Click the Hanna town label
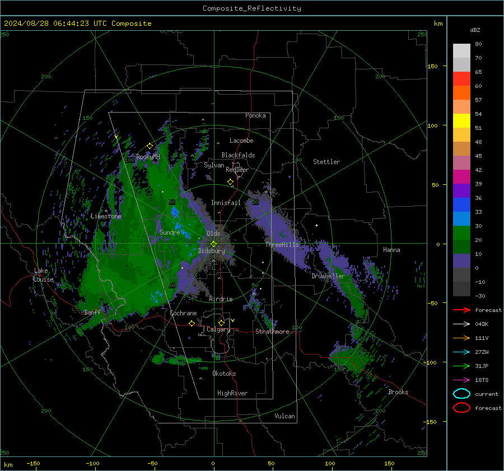This screenshot has height=471, width=504. click(391, 250)
